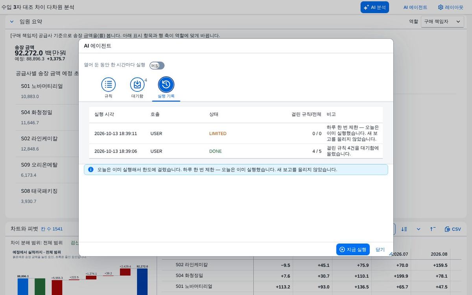Click the +159.5 cell under 2026.08
Viewport: 472px width, 295px height.
pyautogui.click(x=440, y=265)
